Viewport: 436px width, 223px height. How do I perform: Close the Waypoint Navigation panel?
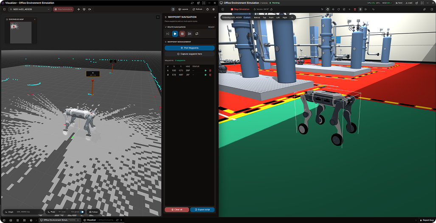point(215,17)
